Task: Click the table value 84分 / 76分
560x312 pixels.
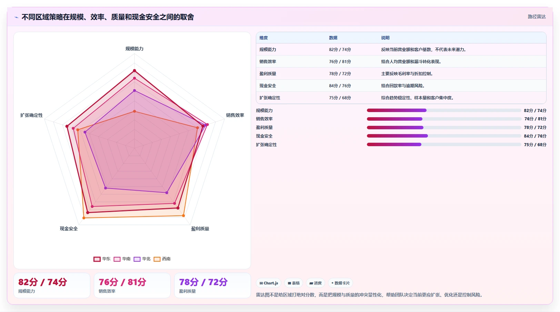Action: tap(340, 86)
